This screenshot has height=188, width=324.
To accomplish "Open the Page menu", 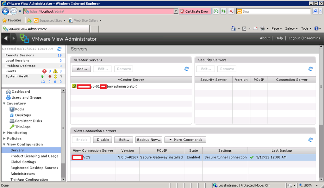I will pos(277,28).
